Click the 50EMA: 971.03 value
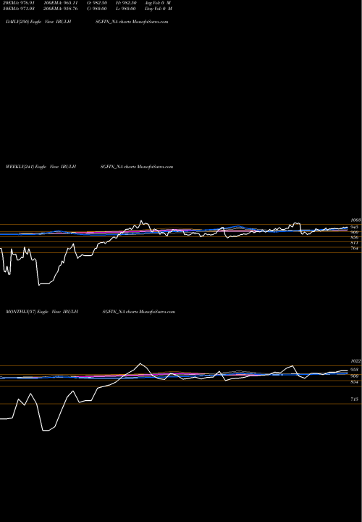This screenshot has height=522, width=362. coord(17,9)
